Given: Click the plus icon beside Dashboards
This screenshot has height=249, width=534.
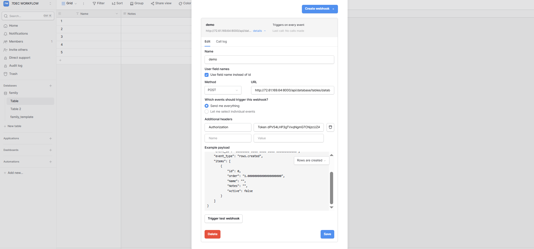Looking at the screenshot, I should click(51, 150).
